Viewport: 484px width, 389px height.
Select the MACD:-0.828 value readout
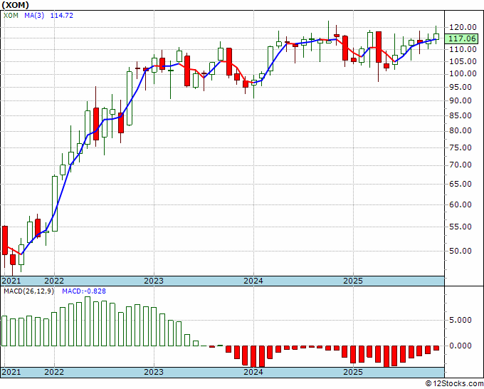coord(84,291)
